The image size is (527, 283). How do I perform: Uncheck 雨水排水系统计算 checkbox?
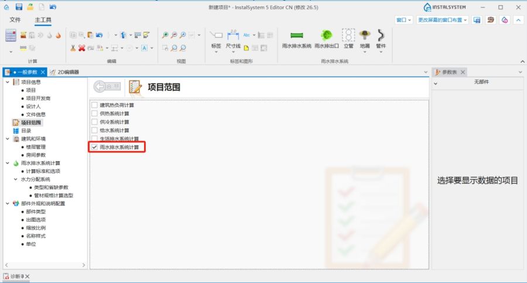(x=94, y=147)
